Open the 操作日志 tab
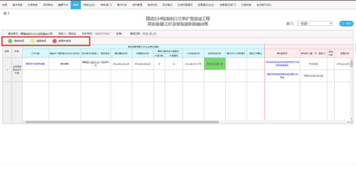 [x=122, y=5]
